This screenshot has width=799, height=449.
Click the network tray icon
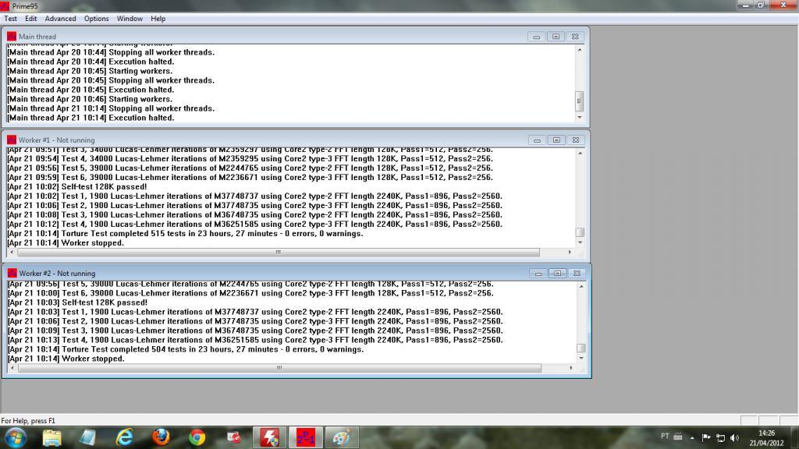point(720,437)
